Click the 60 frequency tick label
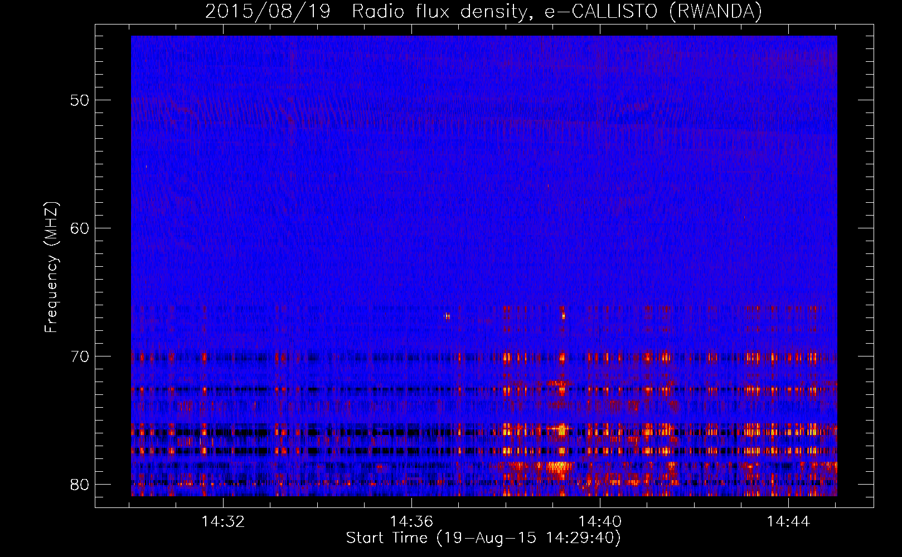This screenshot has height=557, width=902. (x=80, y=228)
